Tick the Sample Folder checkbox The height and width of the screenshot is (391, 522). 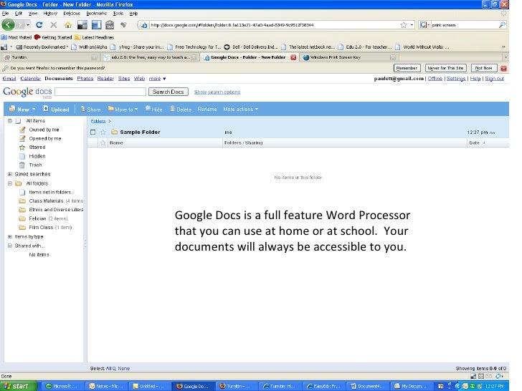(x=93, y=132)
